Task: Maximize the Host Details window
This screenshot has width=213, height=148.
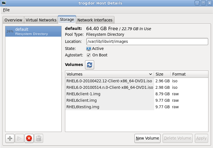Action: point(203,3)
